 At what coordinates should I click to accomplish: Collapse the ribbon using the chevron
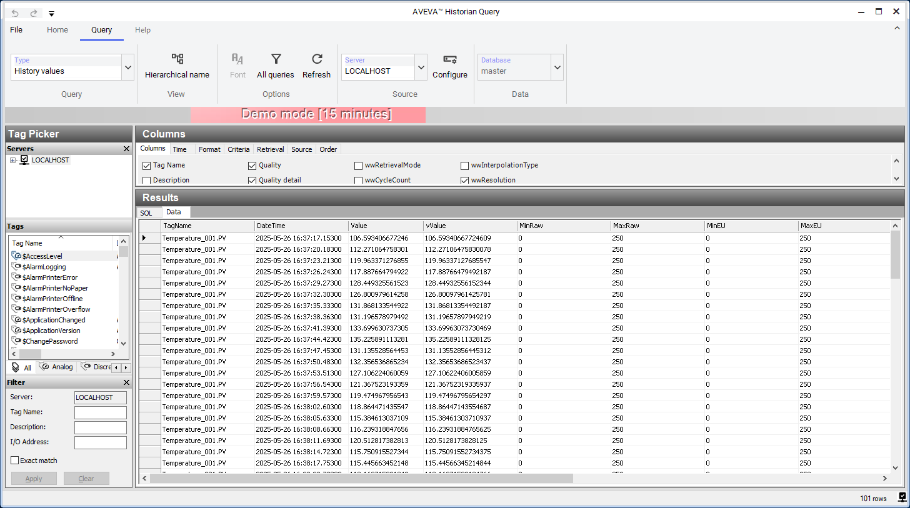coord(897,27)
